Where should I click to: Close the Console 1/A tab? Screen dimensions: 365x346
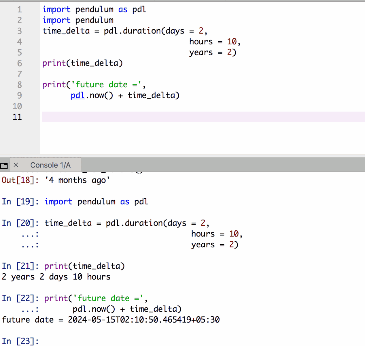click(16, 165)
